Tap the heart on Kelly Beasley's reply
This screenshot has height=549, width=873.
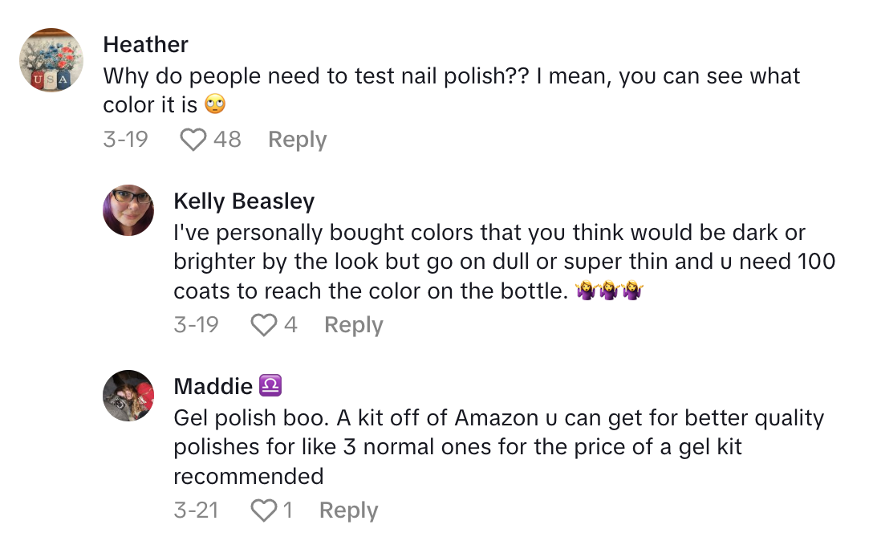pyautogui.click(x=263, y=325)
